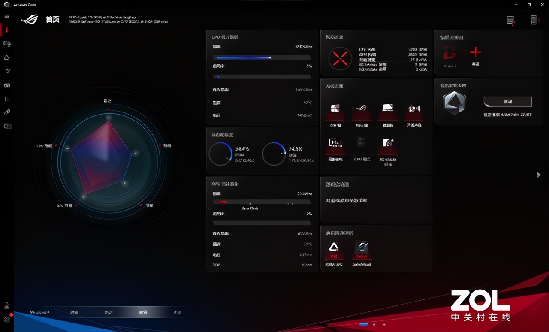Open the last icon in the upper sidebar group
The width and height of the screenshot is (549, 332).
pyautogui.click(x=7, y=126)
